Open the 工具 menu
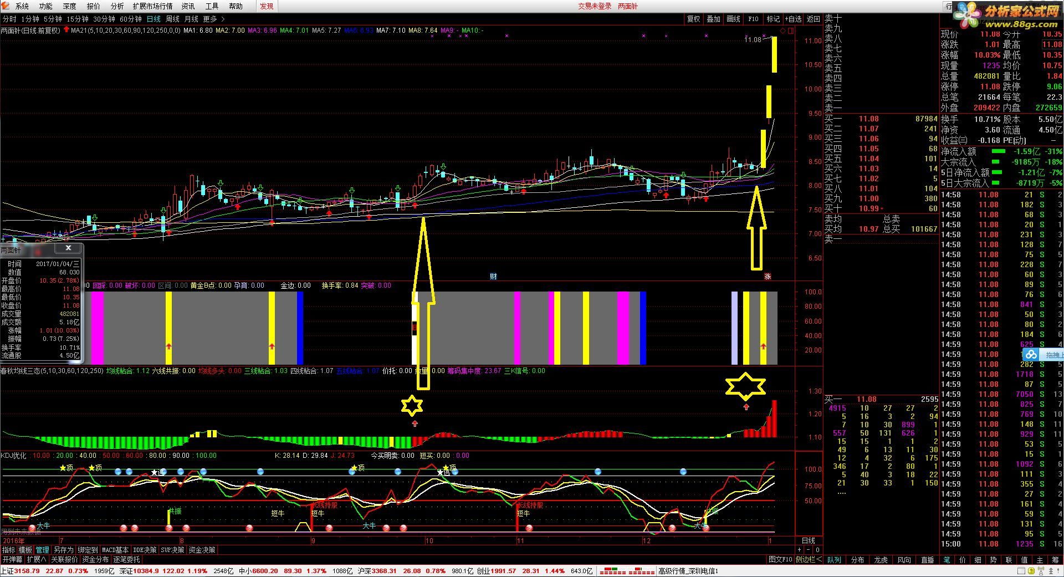The image size is (1064, 577). pos(212,6)
